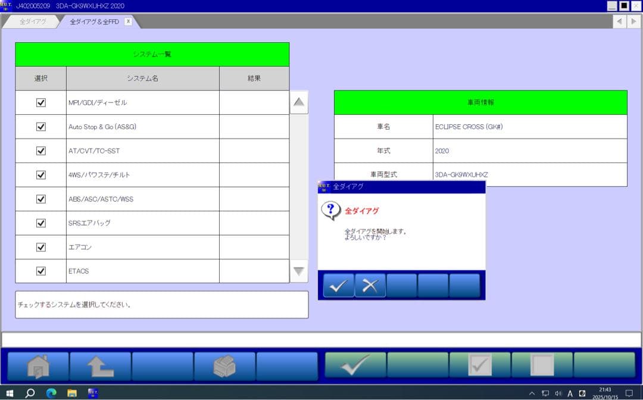Click the next tab right arrow

(x=634, y=21)
